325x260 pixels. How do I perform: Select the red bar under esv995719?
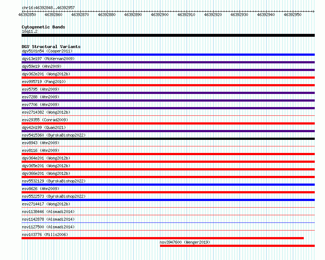click(168, 85)
